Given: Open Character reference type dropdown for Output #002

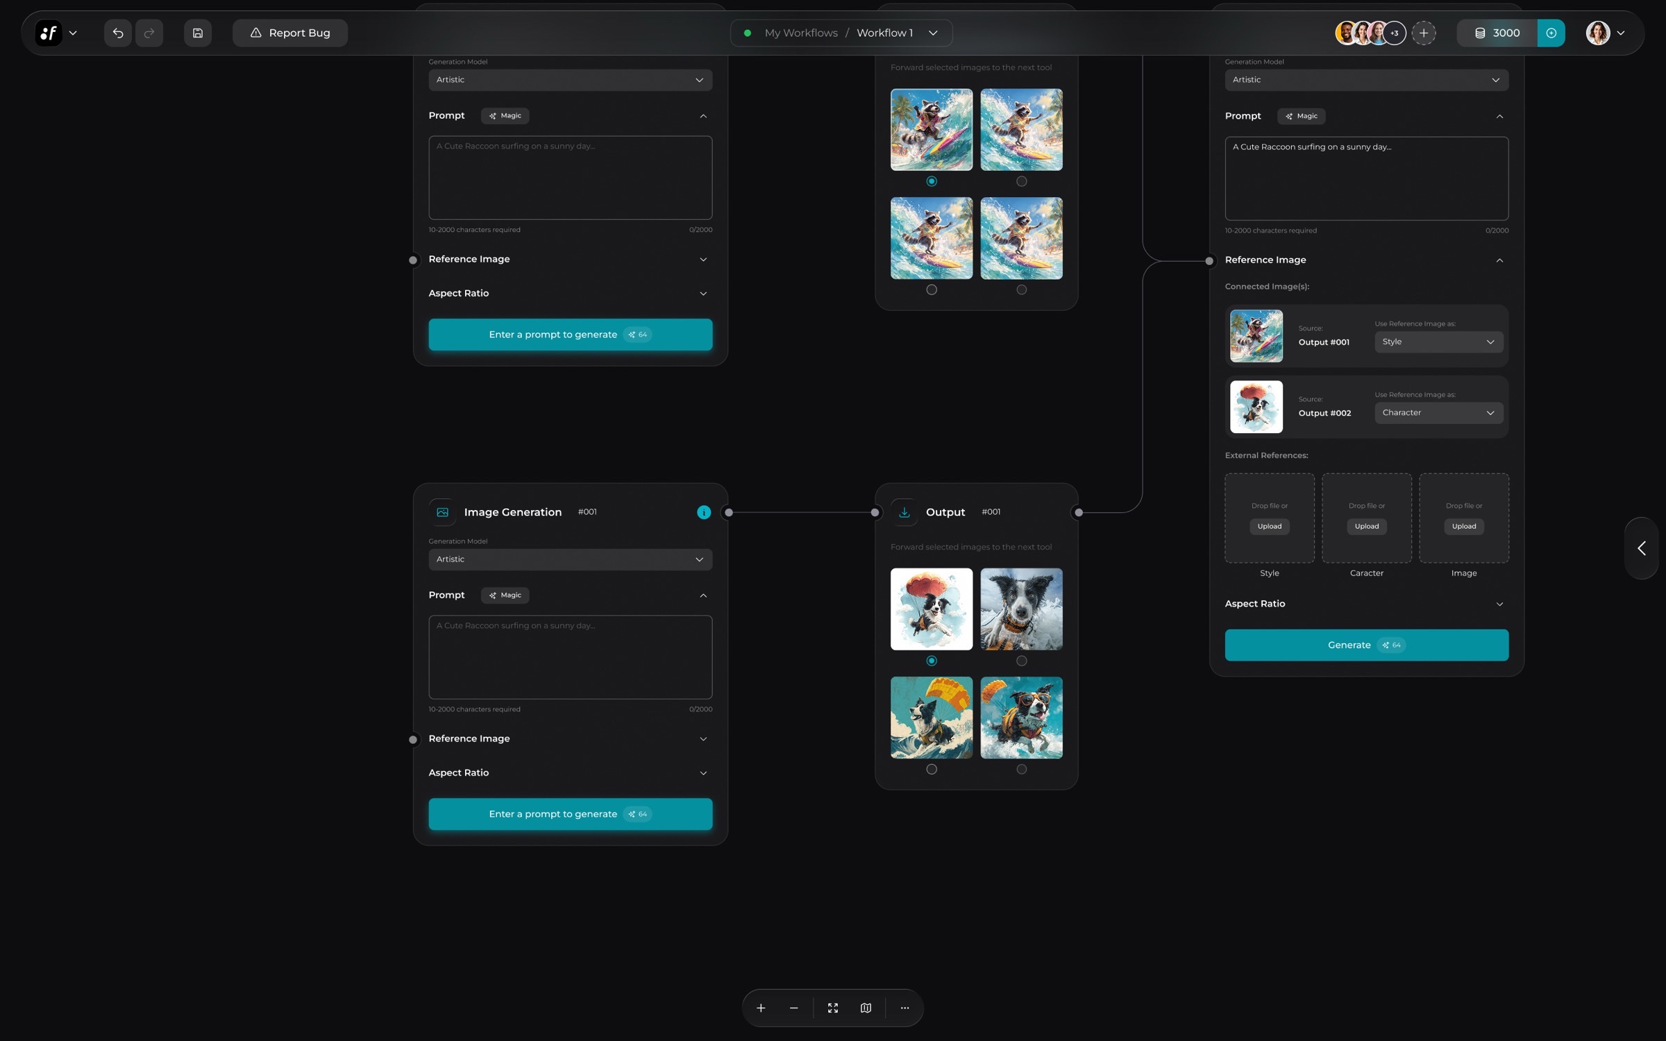Looking at the screenshot, I should (x=1438, y=412).
